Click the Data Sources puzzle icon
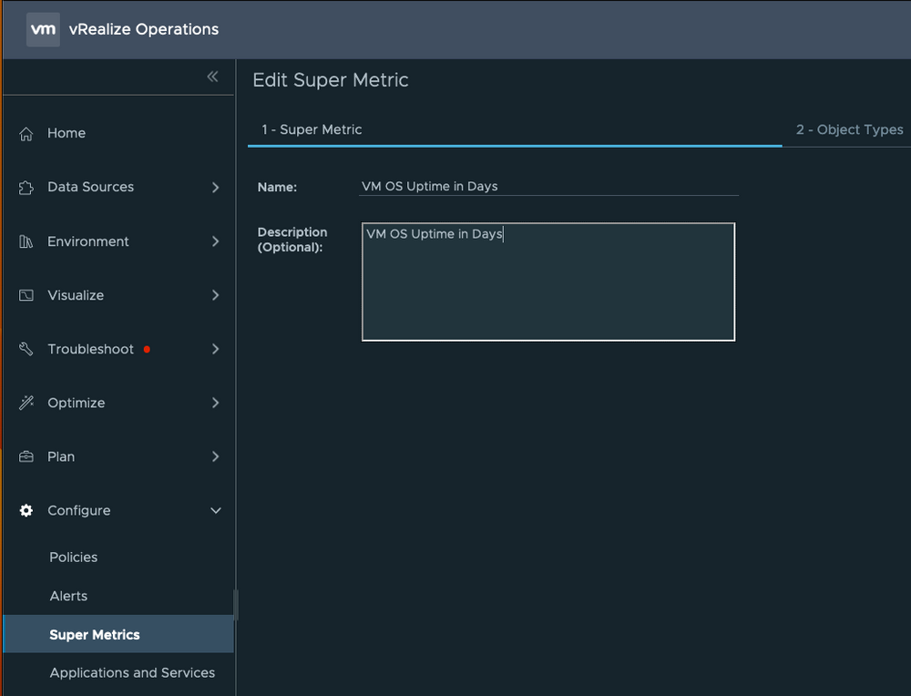The width and height of the screenshot is (911, 696). pyautogui.click(x=26, y=187)
